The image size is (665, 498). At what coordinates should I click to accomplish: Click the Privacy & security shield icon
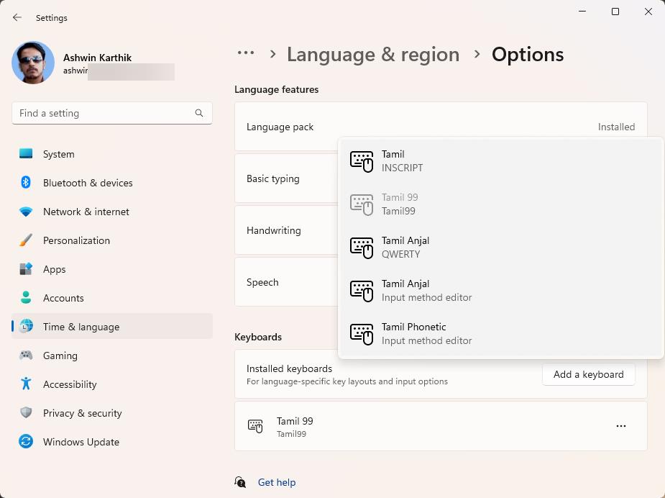26,412
